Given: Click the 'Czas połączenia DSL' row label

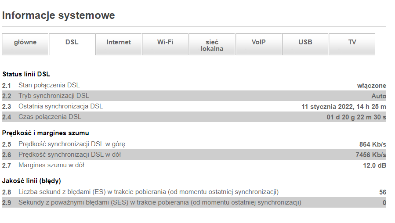Looking at the screenshot, I should pos(50,117).
